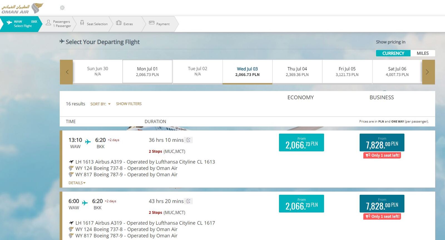This screenshot has height=240, width=445.
Task: Click the overnight moon icon beside 36 hrs 10 mins
Action: tap(189, 140)
